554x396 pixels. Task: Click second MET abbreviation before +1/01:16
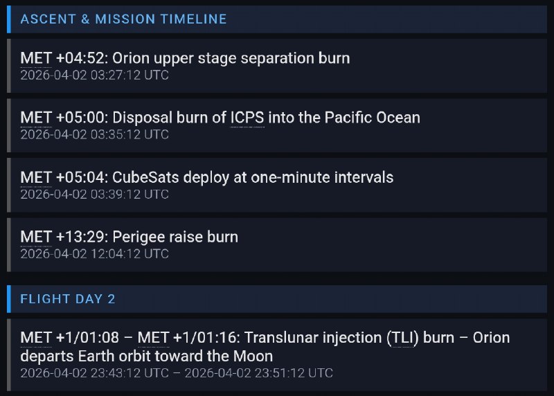coord(153,338)
